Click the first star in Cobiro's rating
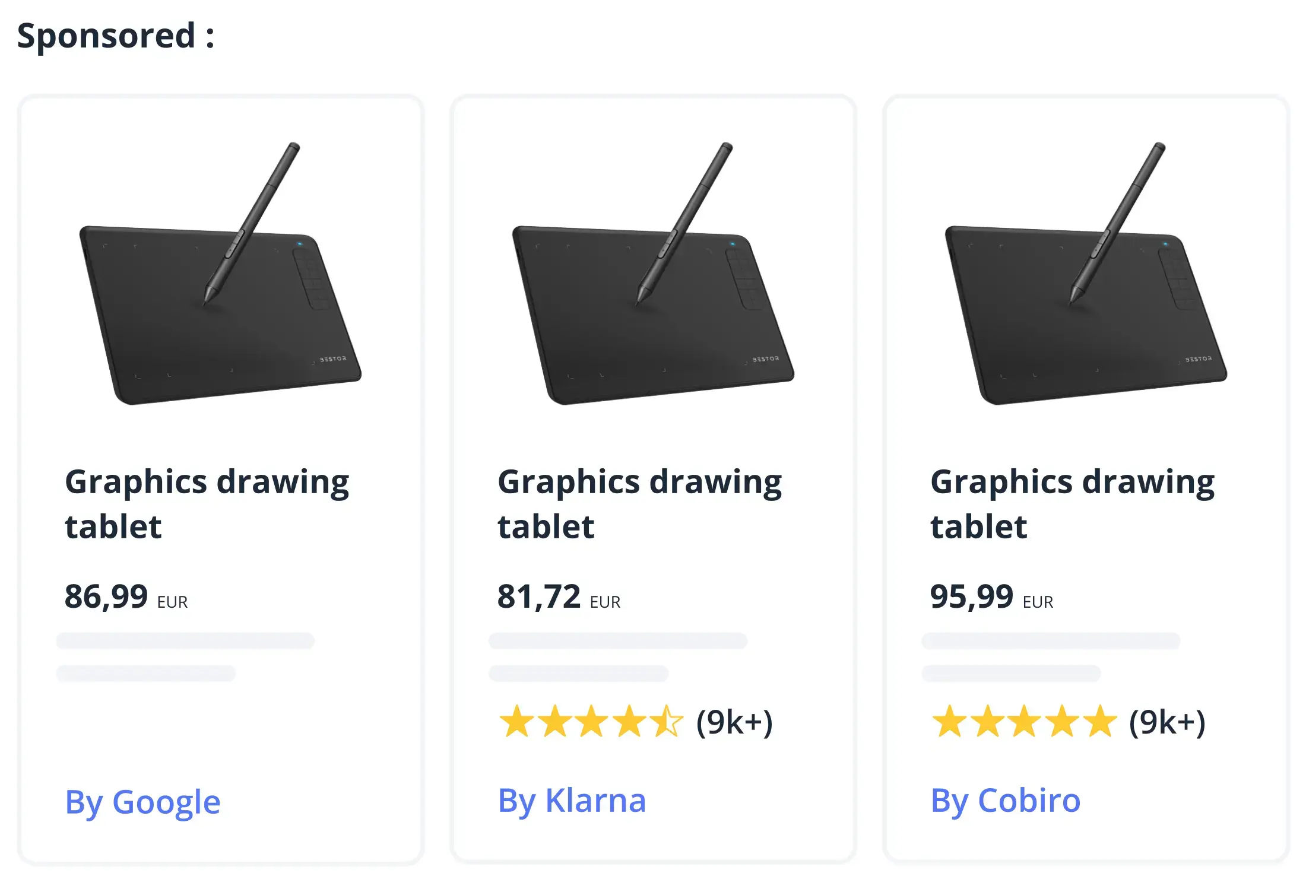The height and width of the screenshot is (876, 1306). click(950, 722)
